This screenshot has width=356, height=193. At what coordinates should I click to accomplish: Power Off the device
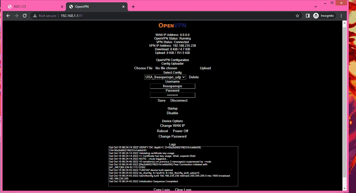[x=180, y=131]
